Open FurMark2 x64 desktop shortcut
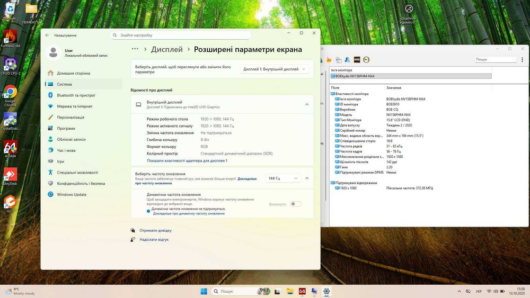 [10, 38]
